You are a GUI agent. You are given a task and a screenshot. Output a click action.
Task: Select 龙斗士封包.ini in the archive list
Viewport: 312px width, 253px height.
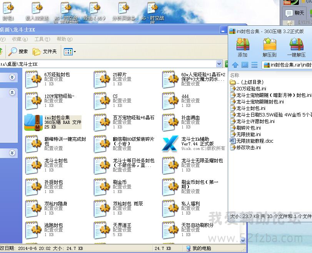pyautogui.click(x=248, y=108)
